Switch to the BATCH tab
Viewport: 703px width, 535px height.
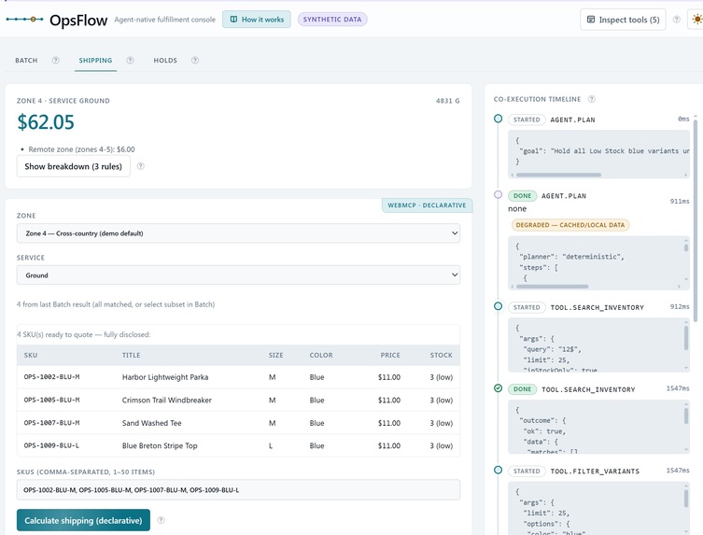tap(26, 60)
